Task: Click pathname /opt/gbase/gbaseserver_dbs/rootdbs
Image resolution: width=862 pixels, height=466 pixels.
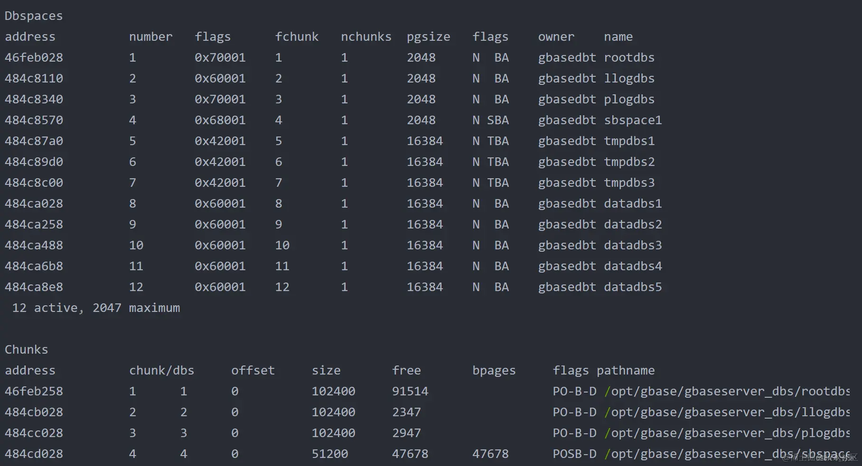Action: click(x=728, y=392)
